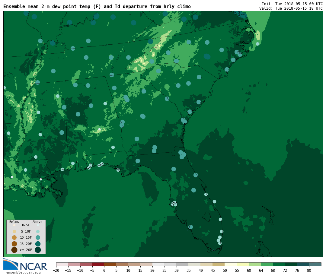The height and width of the screenshot is (276, 326).
Task: Pick the 55 to 60 colorbar swatch
Action: tap(243, 264)
